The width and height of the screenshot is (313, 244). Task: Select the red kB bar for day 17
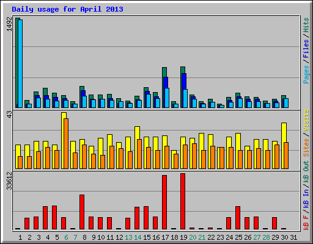click(x=164, y=203)
